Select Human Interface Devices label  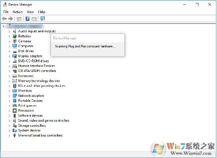36,66
